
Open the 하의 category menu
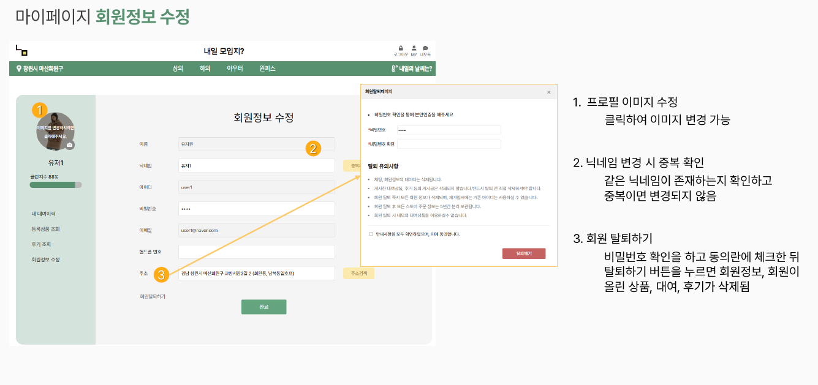(205, 69)
